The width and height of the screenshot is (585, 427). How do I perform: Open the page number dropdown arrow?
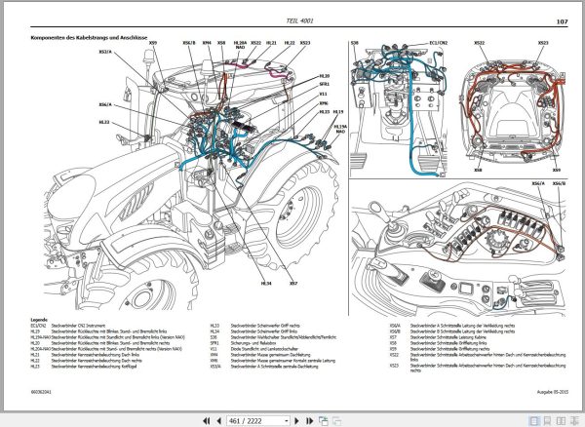coord(287,421)
